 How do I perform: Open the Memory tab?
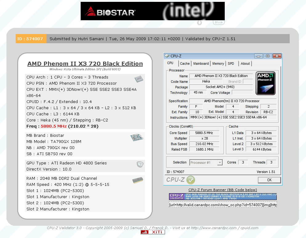point(218,63)
